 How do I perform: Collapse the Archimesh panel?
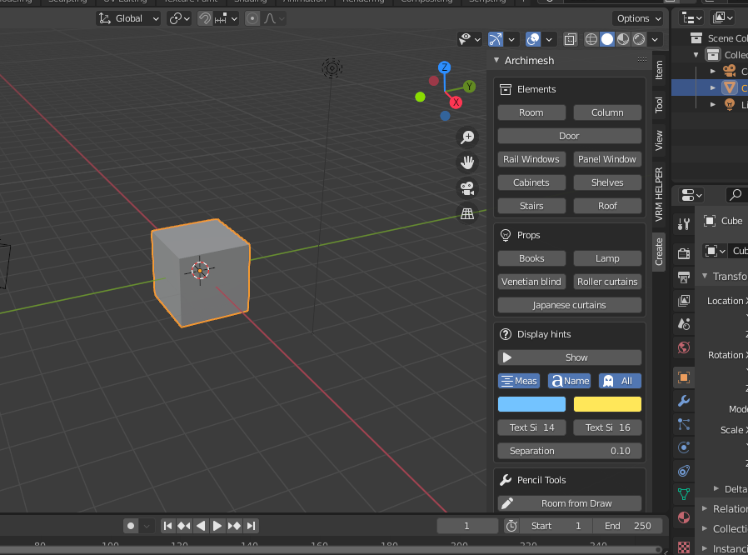(x=496, y=60)
